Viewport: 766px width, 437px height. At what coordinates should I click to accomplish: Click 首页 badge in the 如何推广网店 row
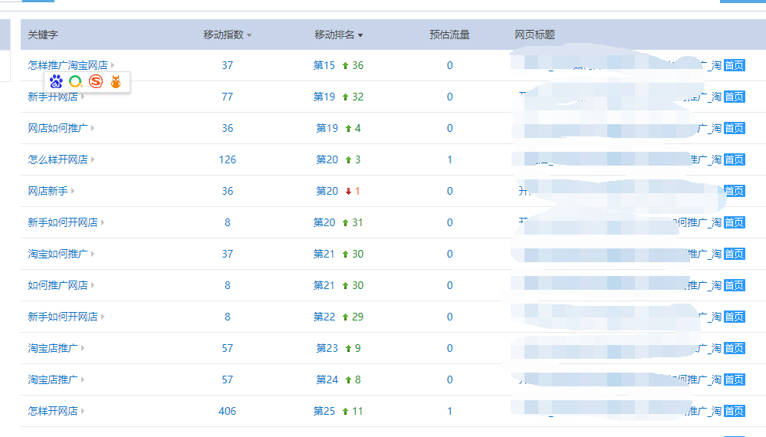(735, 285)
